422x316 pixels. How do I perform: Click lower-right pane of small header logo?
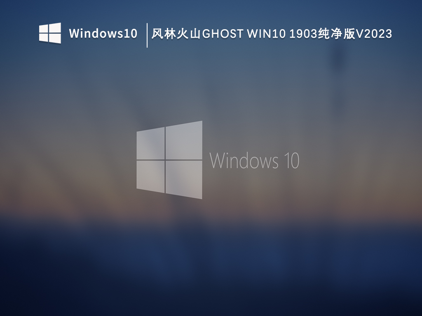point(56,38)
